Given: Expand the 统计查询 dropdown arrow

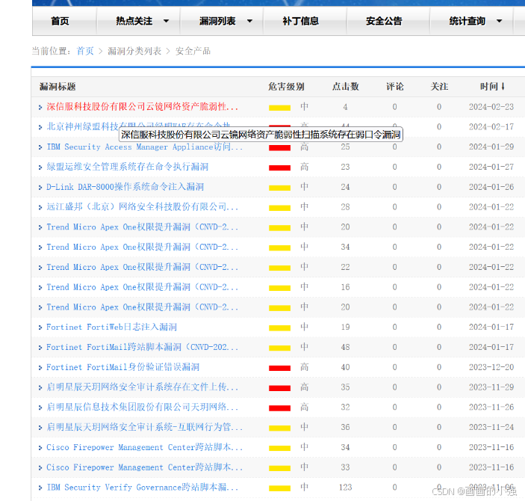Looking at the screenshot, I should tap(499, 21).
